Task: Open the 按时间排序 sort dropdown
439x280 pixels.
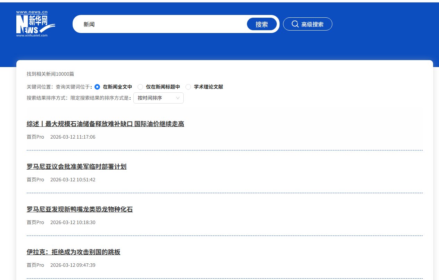Action: pyautogui.click(x=158, y=98)
